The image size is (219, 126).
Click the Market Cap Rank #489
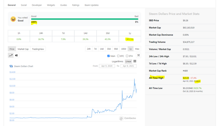[185, 71]
